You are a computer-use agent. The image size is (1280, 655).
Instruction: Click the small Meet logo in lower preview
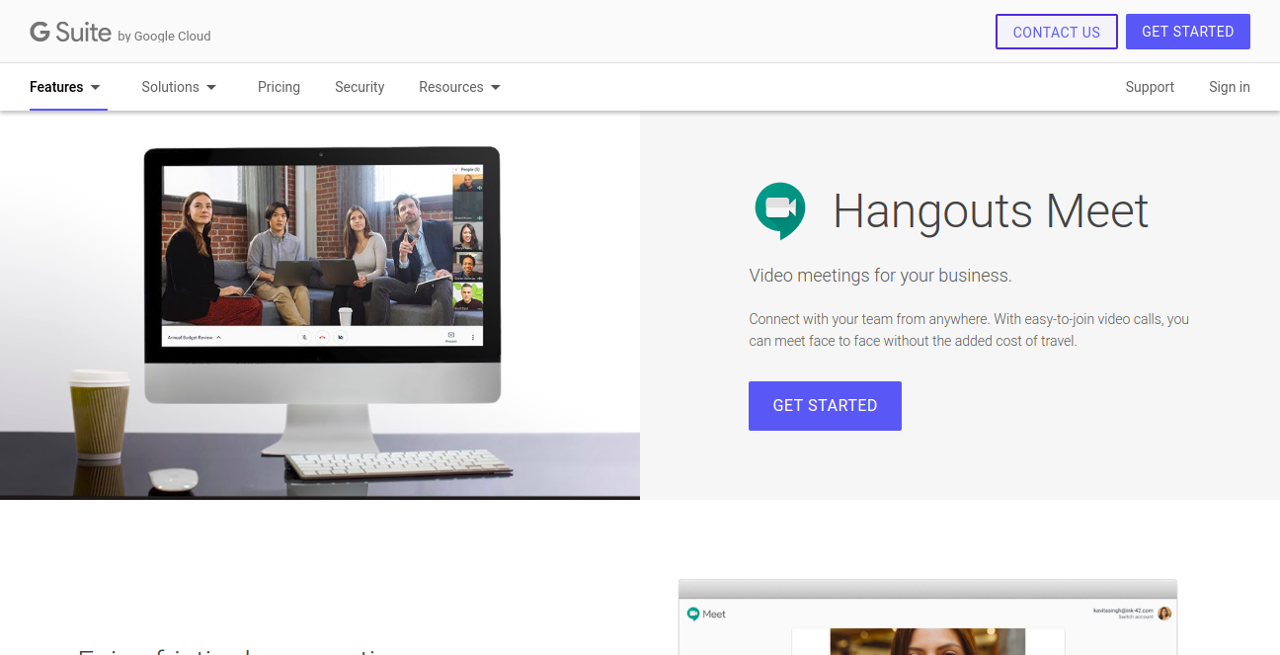coord(706,614)
